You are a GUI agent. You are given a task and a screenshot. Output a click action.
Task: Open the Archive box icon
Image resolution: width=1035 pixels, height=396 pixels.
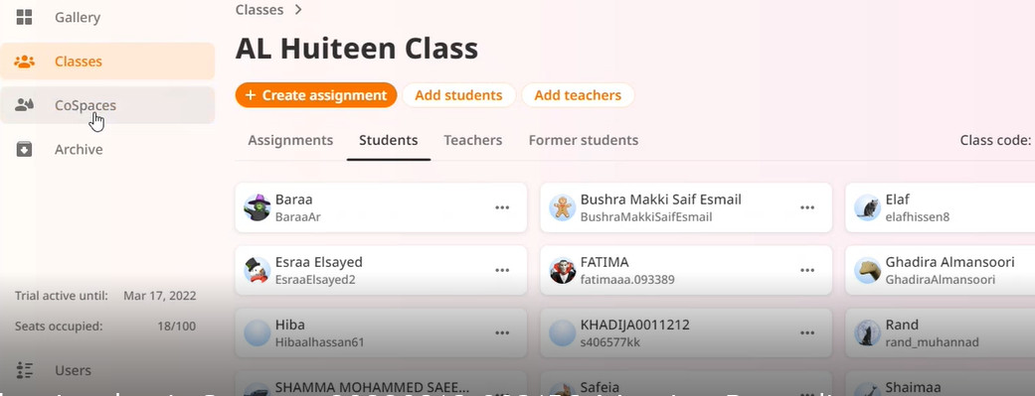[x=25, y=149]
